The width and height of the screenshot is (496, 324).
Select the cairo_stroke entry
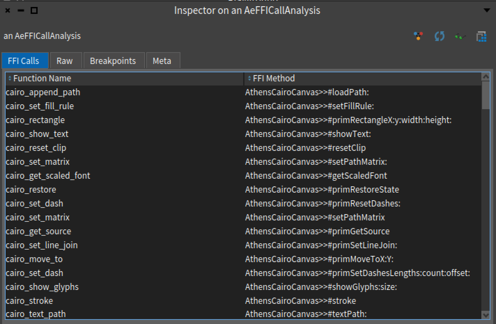pyautogui.click(x=30, y=301)
